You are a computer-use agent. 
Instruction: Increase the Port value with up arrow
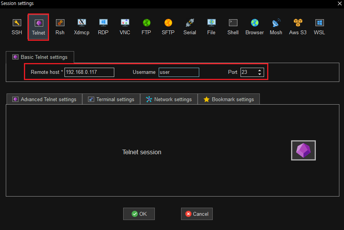pyautogui.click(x=260, y=70)
